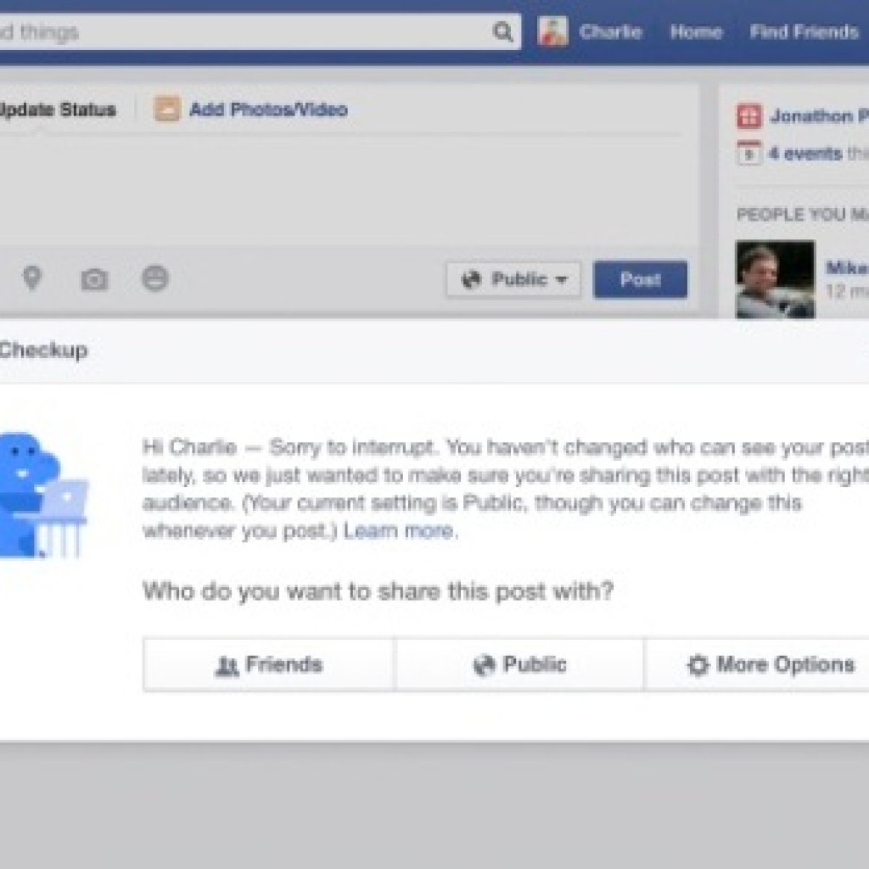Go to Charlie's profile link
This screenshot has height=869, width=869.
610,31
